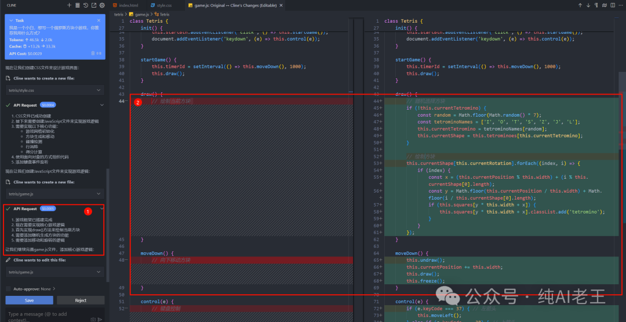Collapse the API Request $0.0005 section

[102, 208]
